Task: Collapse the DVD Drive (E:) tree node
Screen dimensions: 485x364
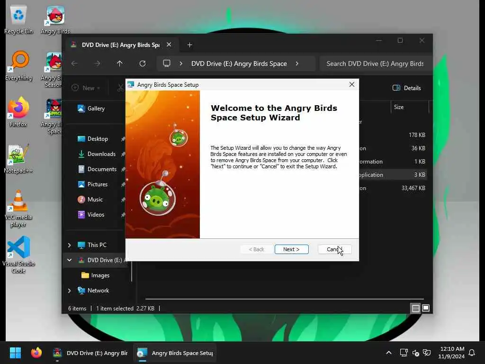Action: 69,260
